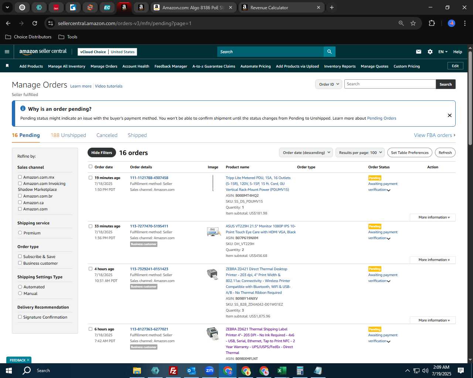Select order 111-1121788-4307458 checkbox
Viewport: 473px width, 378px height.
point(90,178)
